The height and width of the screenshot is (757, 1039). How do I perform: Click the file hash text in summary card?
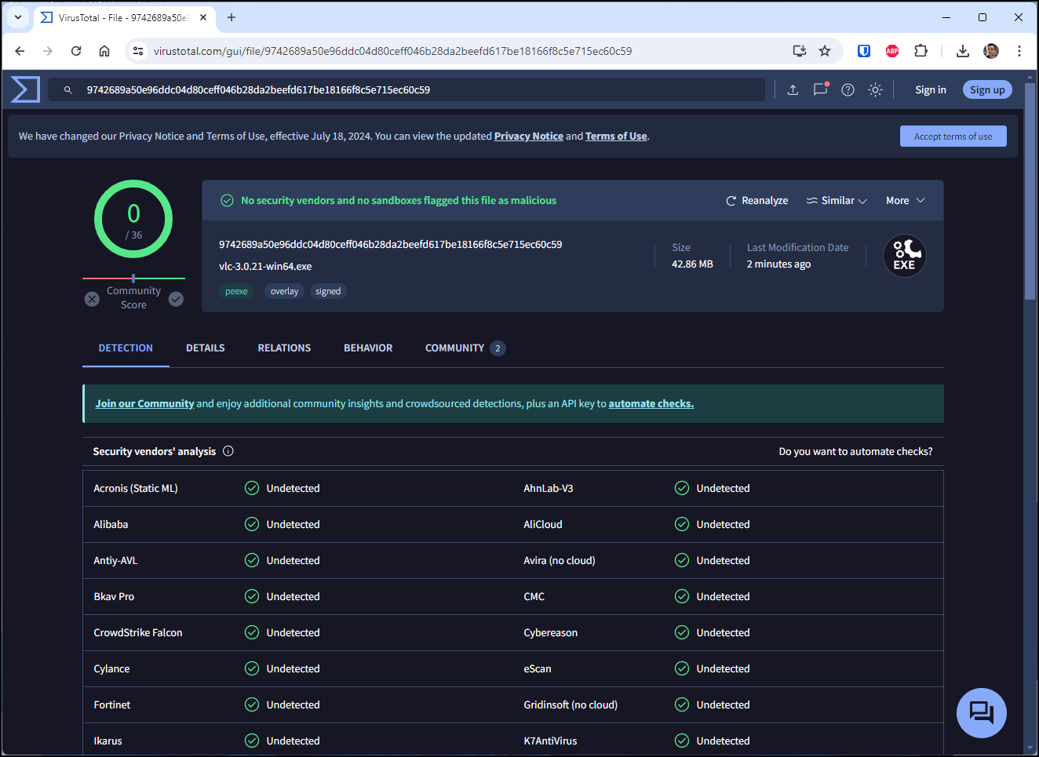[390, 245]
